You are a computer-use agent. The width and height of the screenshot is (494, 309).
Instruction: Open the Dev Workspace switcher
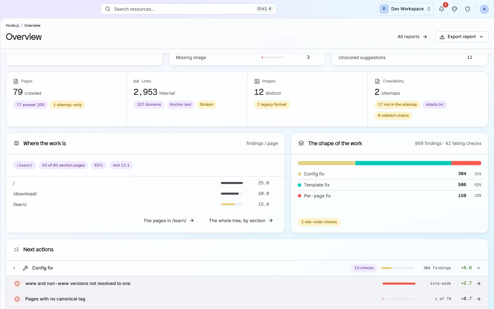(x=405, y=9)
